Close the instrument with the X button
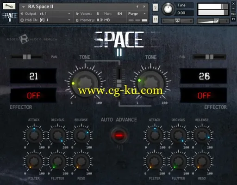The image size is (237, 185). (x=233, y=4)
